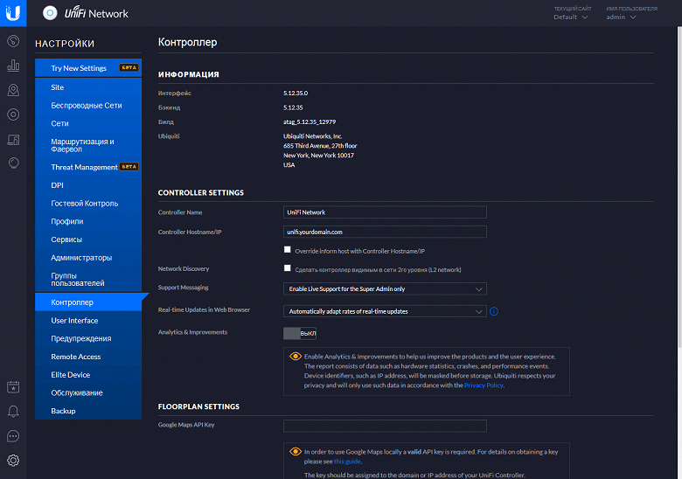
Task: Follow the Privacy Policy link
Action: click(484, 385)
